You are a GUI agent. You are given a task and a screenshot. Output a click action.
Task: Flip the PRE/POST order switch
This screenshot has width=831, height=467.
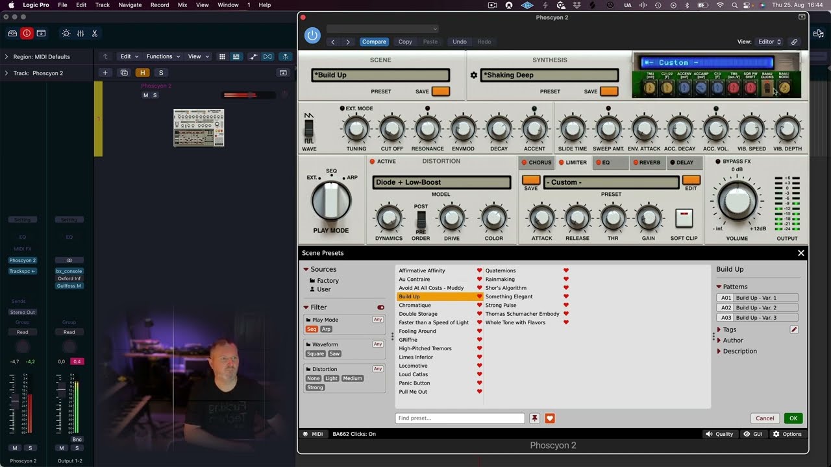click(x=421, y=219)
